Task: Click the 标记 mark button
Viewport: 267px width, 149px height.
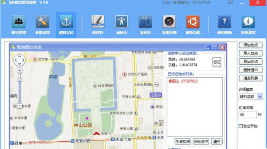Action: [217, 62]
